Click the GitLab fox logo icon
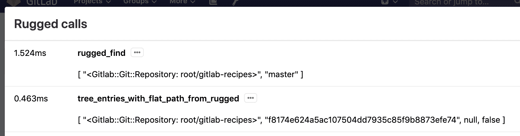Viewport: 520px width, 136px height. coord(13,2)
